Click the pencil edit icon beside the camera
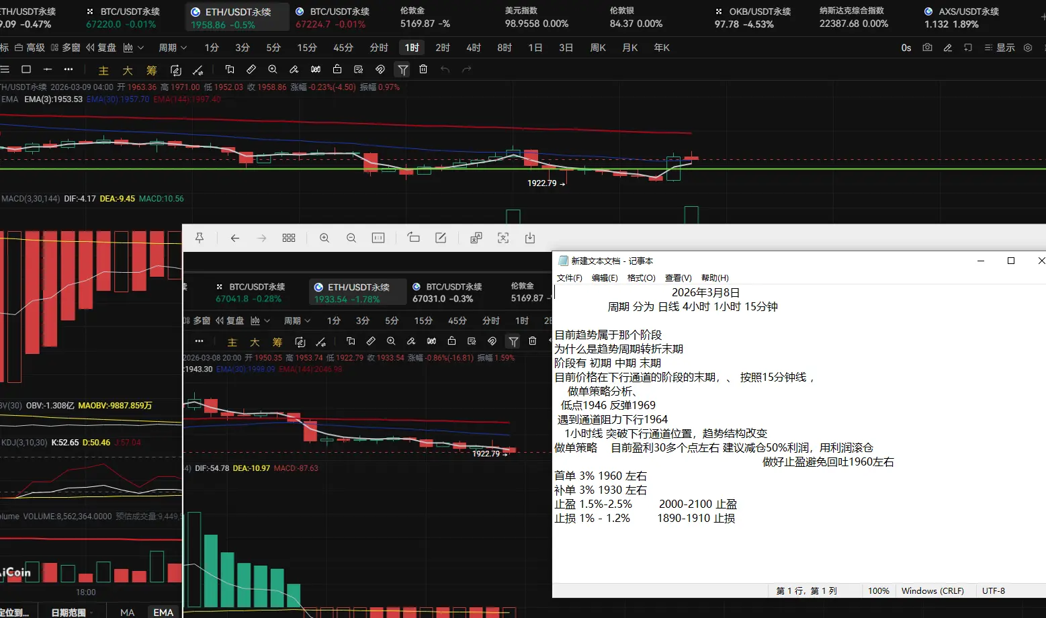The height and width of the screenshot is (618, 1046). pyautogui.click(x=947, y=48)
